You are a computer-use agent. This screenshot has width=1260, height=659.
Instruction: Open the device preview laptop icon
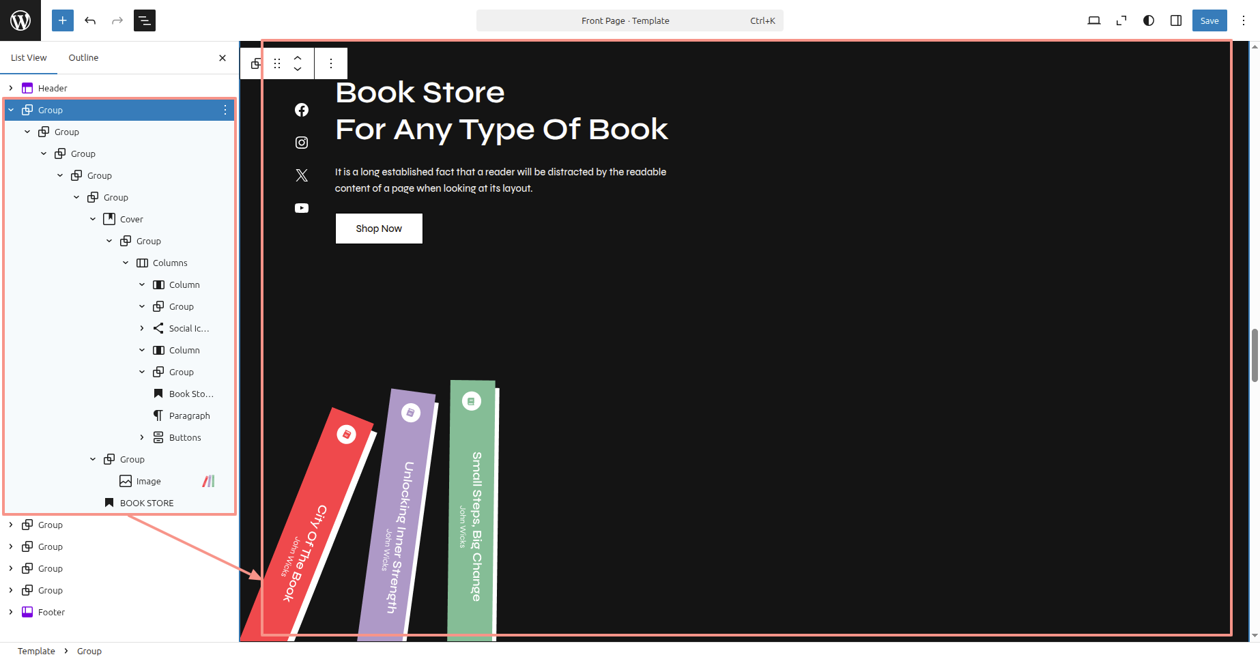tap(1093, 20)
